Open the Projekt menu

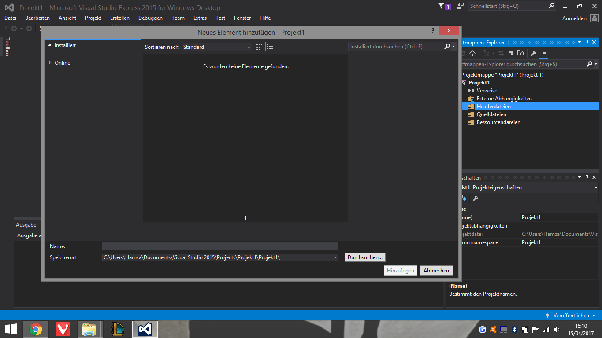(x=93, y=18)
